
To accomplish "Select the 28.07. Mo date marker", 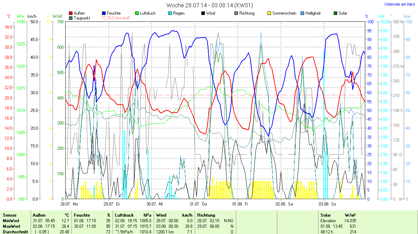I will (x=69, y=204).
